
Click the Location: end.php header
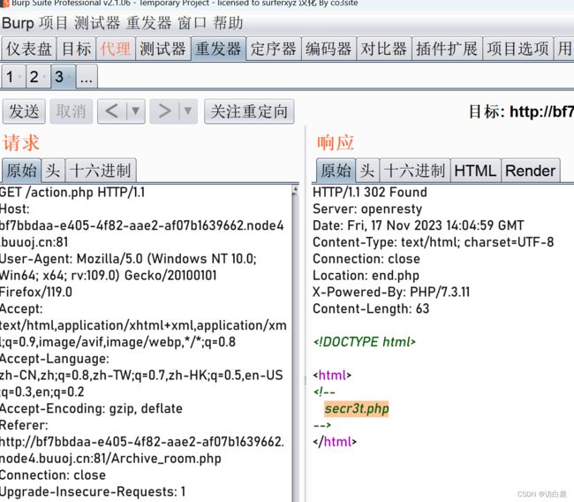[366, 275]
